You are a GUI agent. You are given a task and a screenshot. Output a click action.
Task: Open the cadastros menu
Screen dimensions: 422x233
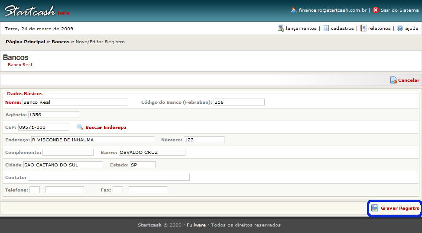tap(342, 29)
